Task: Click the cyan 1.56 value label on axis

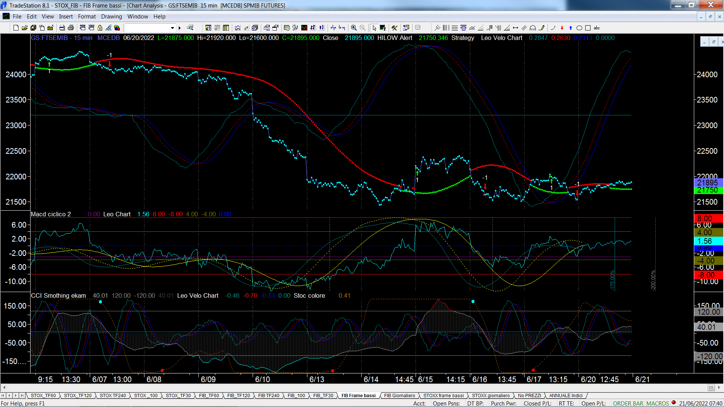Action: coord(708,241)
